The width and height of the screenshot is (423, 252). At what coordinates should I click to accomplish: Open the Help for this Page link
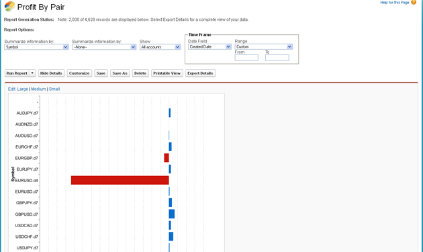(395, 3)
